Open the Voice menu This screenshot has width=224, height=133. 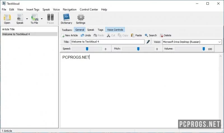click(x=56, y=9)
